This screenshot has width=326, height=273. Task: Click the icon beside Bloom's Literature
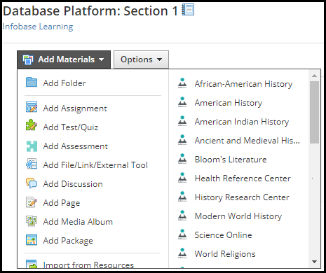(x=182, y=159)
